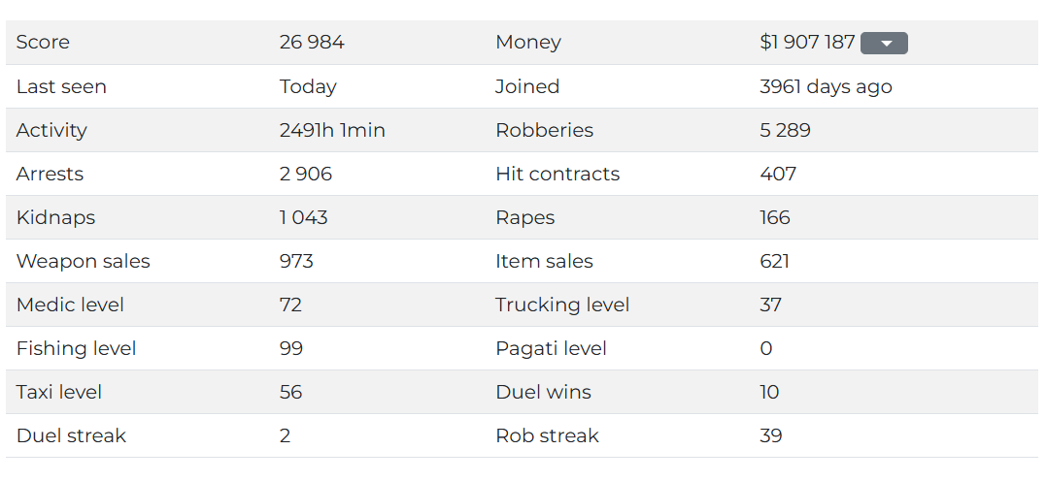
Task: Select the Fishing level value 99
Action: [x=291, y=349]
